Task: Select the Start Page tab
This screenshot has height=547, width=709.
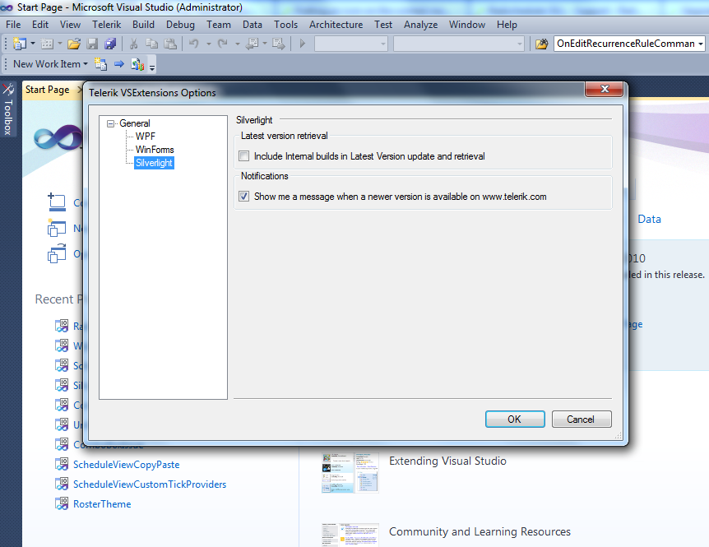Action: point(48,90)
